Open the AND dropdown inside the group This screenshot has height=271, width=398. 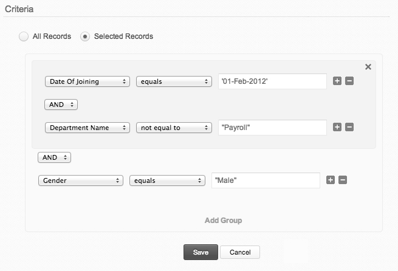coord(61,105)
